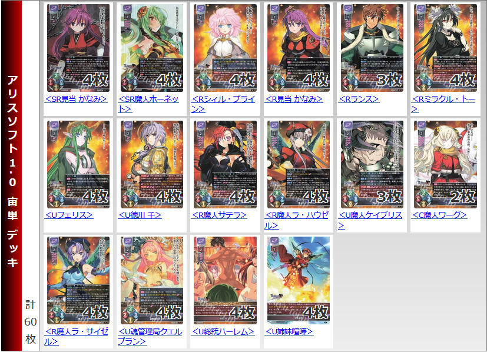
Task: Open the R見当 かなみ link
Action: click(294, 99)
